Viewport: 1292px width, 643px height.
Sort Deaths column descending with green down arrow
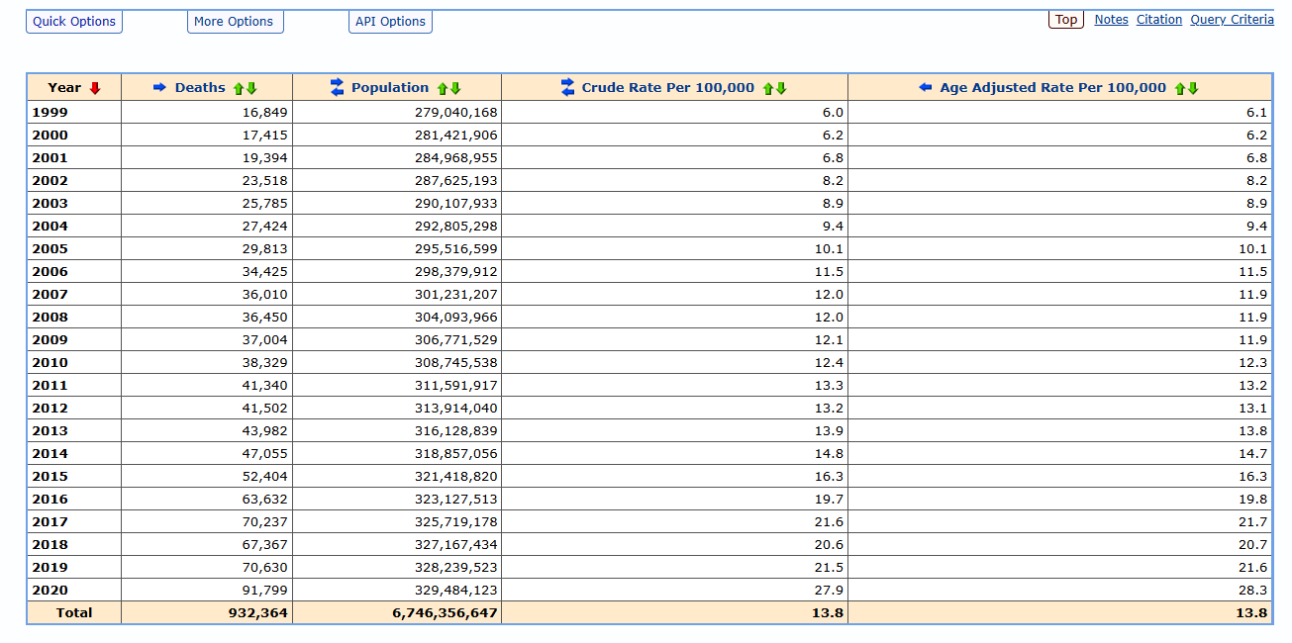tap(251, 88)
